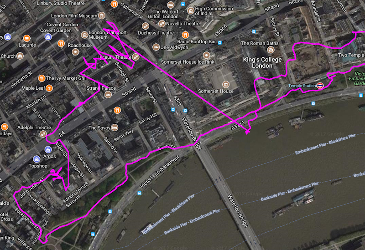Click the Strand Palace hotel icon
Viewport: 365px width, 250px height.
pos(108,95)
